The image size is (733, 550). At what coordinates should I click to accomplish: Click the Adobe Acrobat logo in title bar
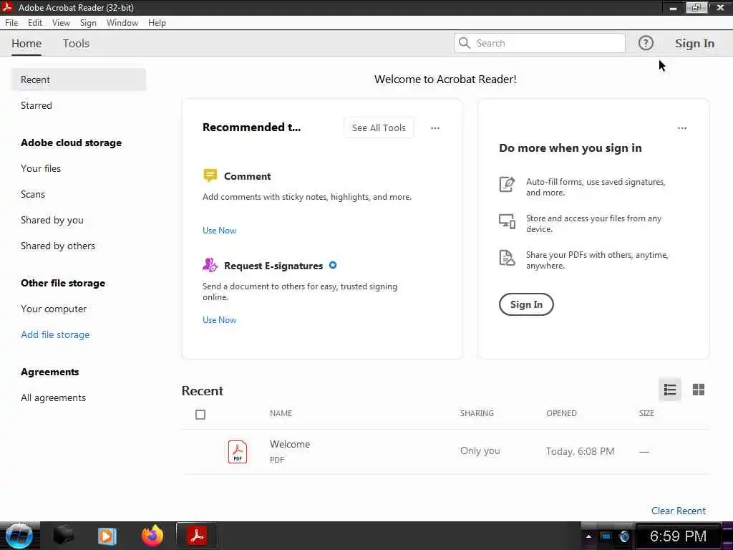click(x=7, y=7)
